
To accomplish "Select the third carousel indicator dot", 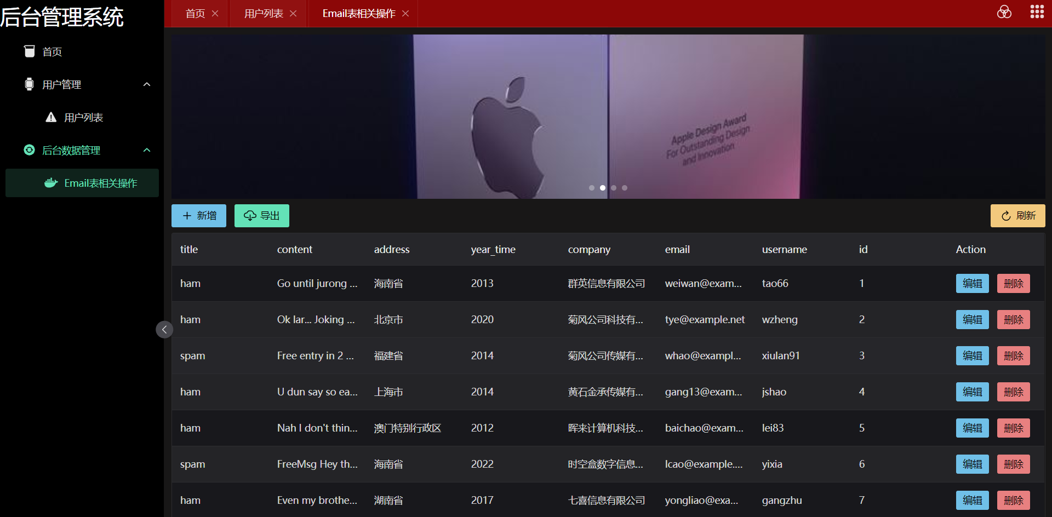I will click(614, 188).
